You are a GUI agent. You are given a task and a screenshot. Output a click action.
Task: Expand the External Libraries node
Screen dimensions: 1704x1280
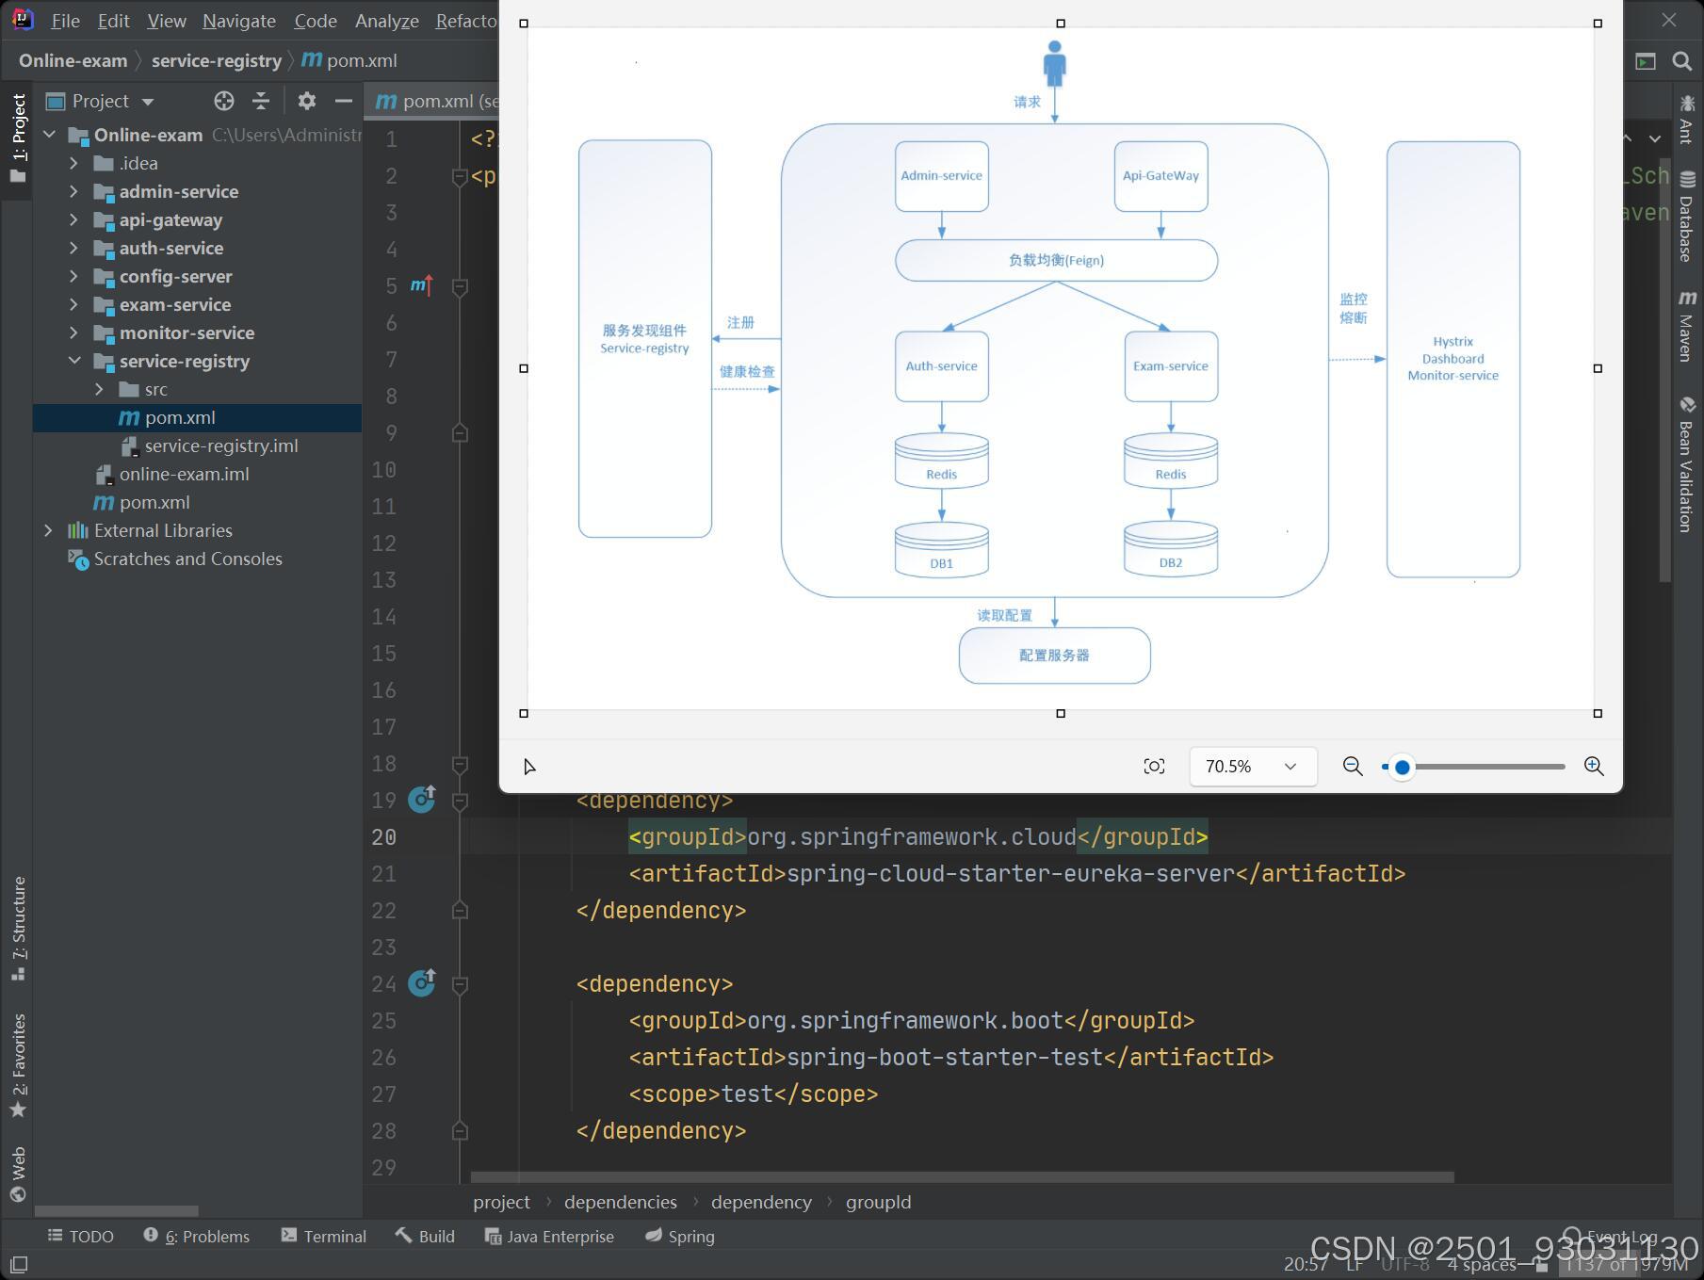tap(48, 530)
